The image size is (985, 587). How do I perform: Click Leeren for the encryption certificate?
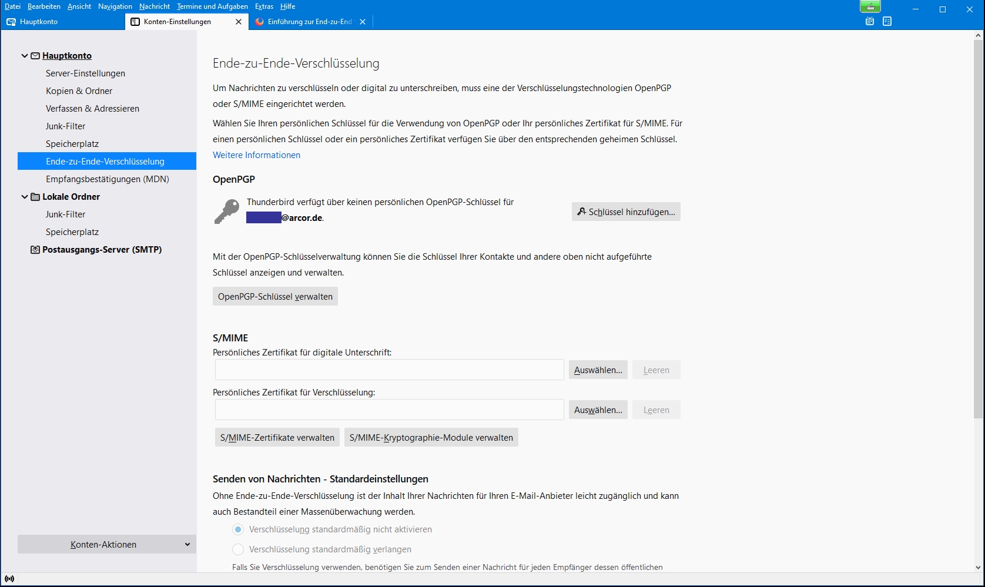[656, 410]
